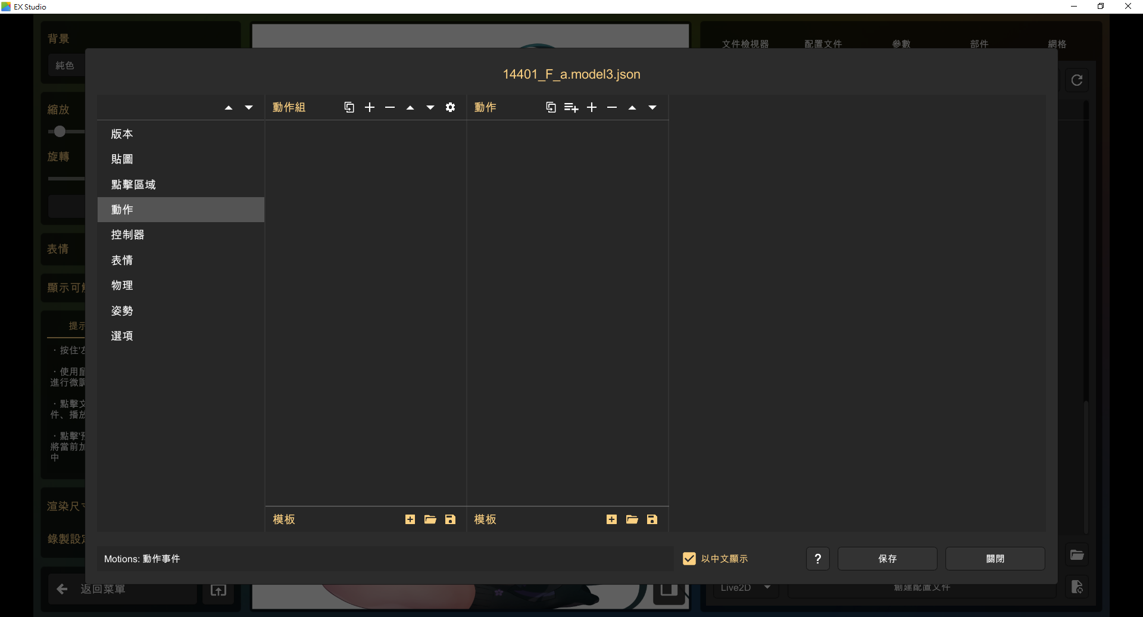Add a new motion group with plus icon
Image resolution: width=1143 pixels, height=617 pixels.
[370, 107]
